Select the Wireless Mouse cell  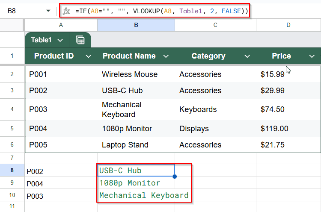pyautogui.click(x=136, y=74)
